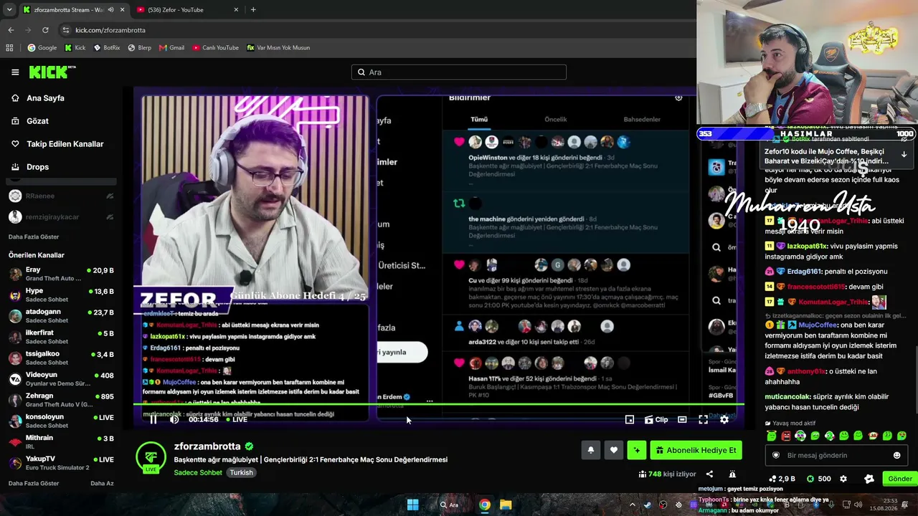The width and height of the screenshot is (918, 516).
Task: Open the Blerp bookmark
Action: click(139, 48)
